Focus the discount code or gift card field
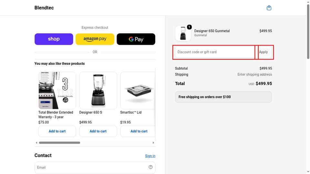Image resolution: width=310 pixels, height=174 pixels. coord(215,52)
